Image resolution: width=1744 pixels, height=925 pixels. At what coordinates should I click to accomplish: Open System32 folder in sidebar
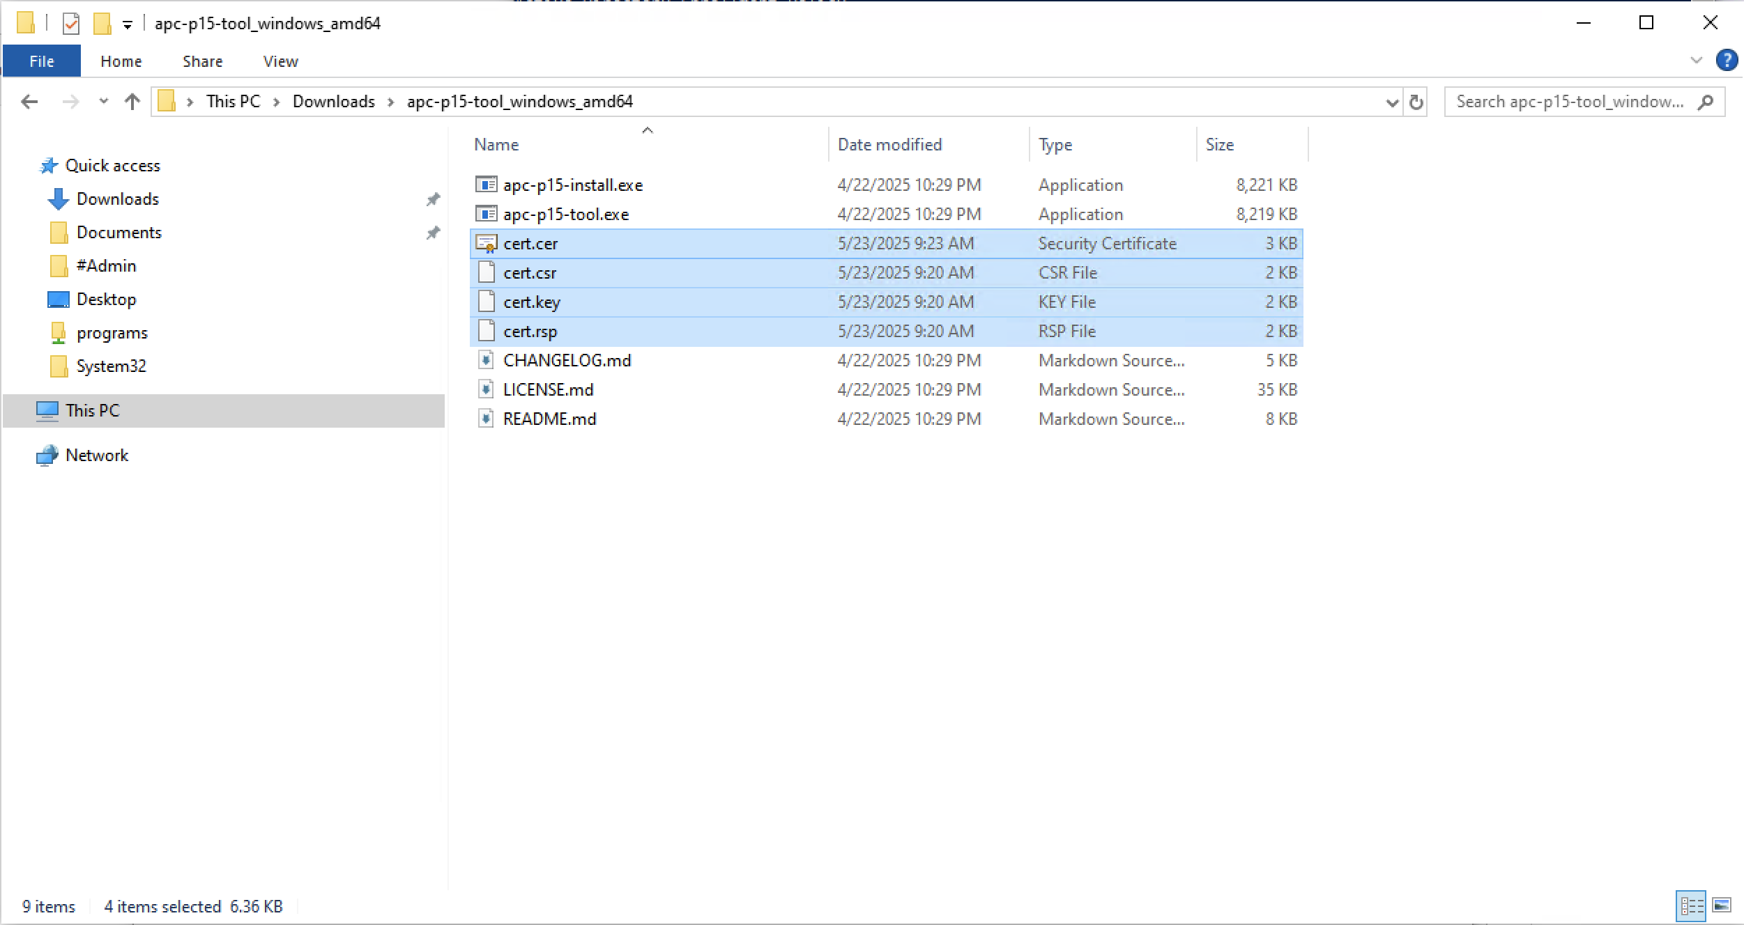(112, 366)
